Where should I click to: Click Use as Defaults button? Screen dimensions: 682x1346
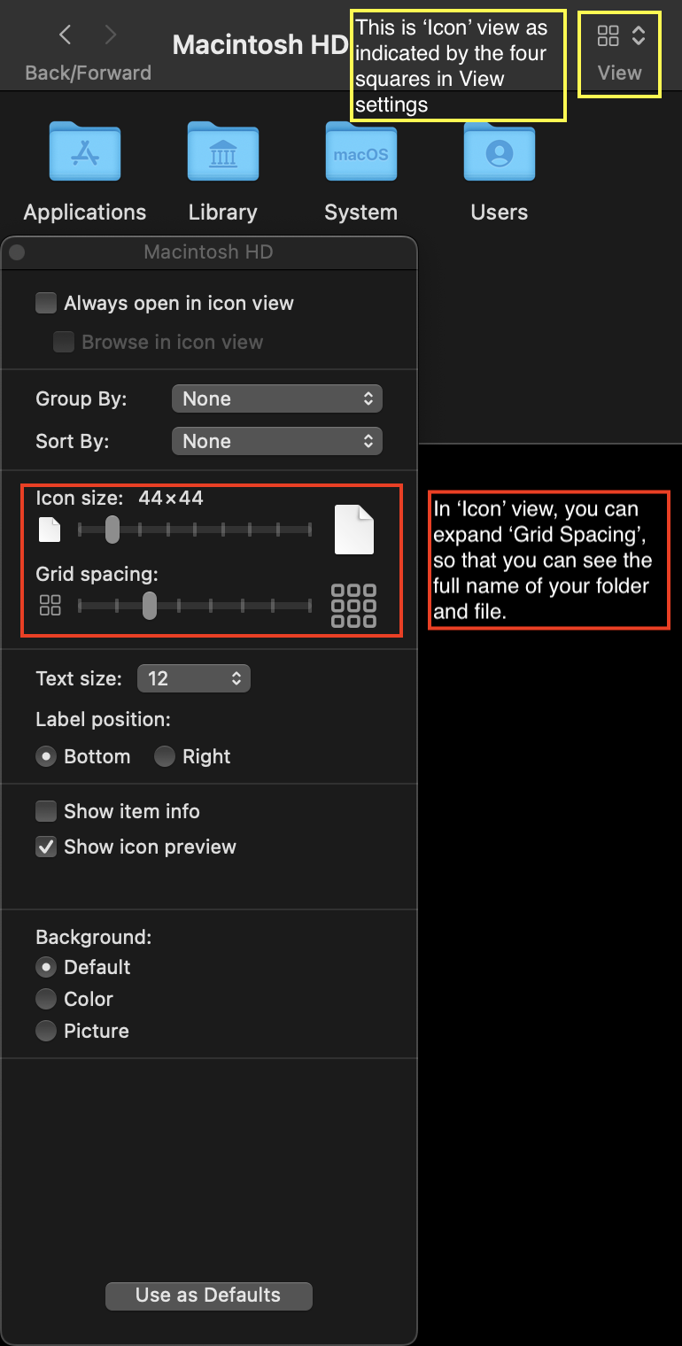point(209,1295)
